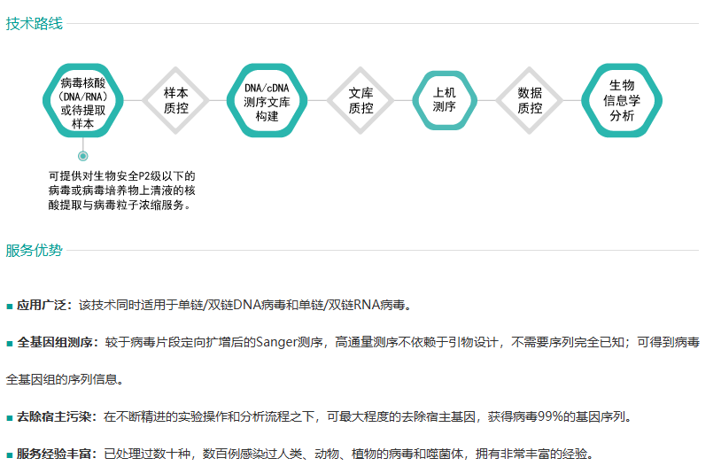The image size is (721, 474).
Task: Click the small circle marker below first hexagon
Action: 83,156
